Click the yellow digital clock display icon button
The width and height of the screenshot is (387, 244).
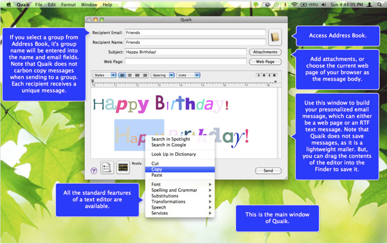coord(123,168)
